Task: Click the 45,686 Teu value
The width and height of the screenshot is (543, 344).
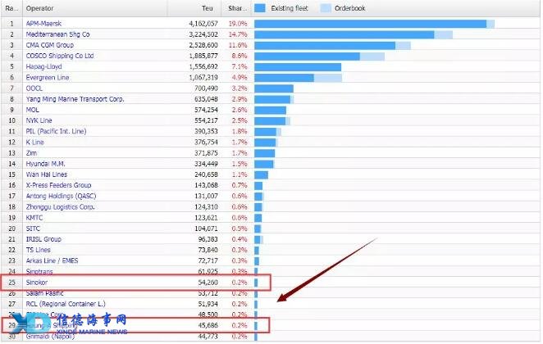Action: [208, 325]
